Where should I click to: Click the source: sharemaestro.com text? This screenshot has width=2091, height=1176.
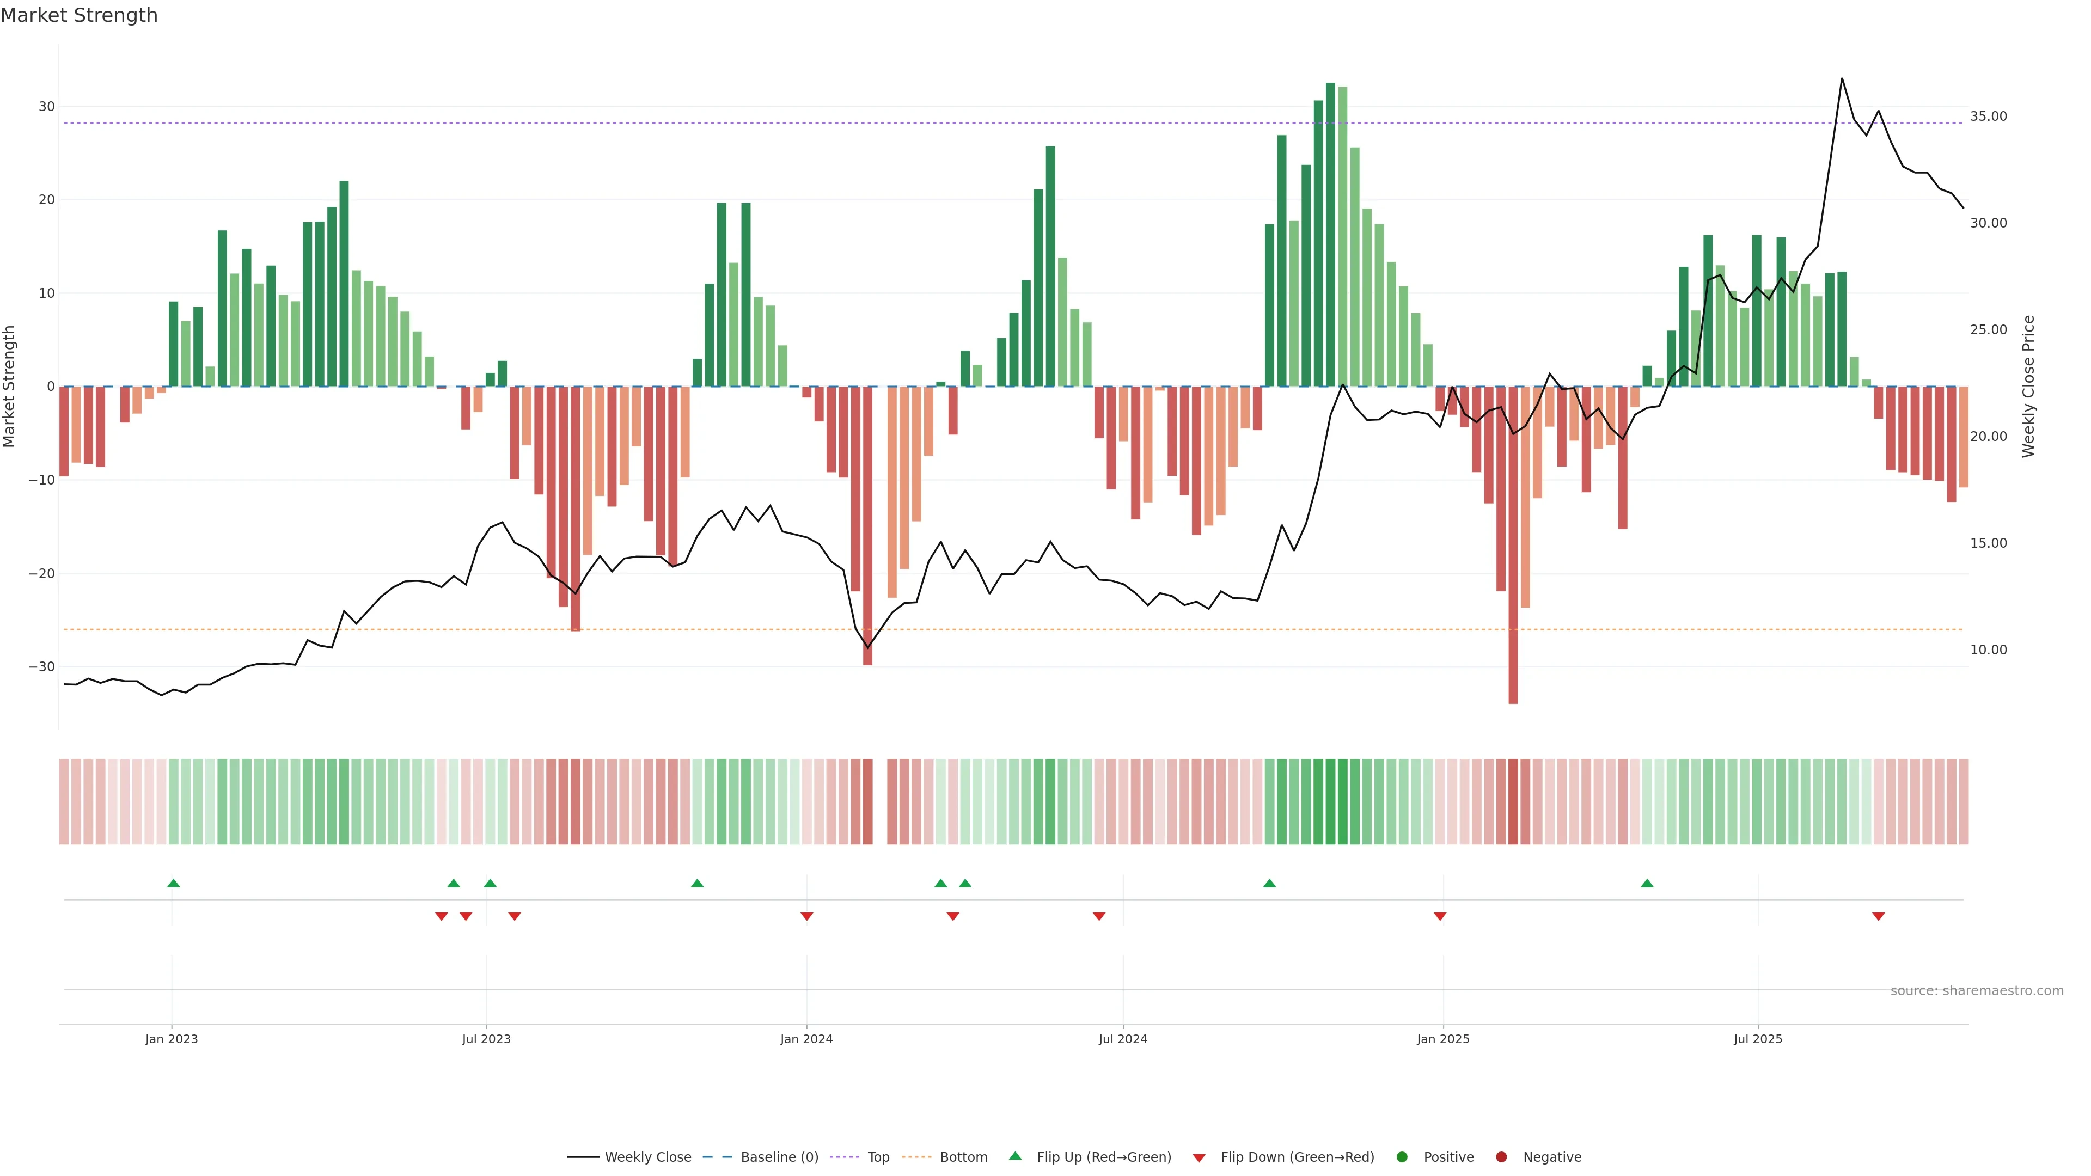1977,991
